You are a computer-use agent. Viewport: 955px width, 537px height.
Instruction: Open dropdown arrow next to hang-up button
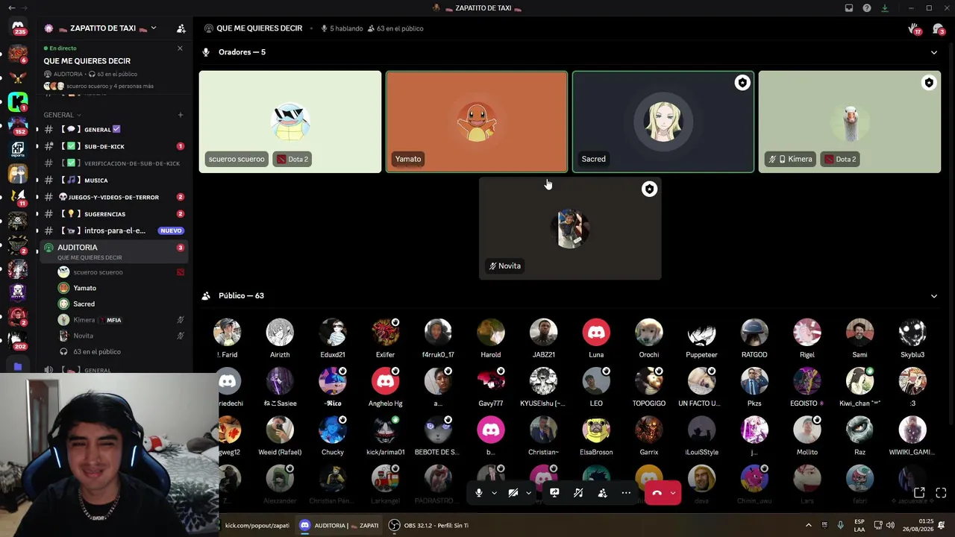pyautogui.click(x=674, y=493)
